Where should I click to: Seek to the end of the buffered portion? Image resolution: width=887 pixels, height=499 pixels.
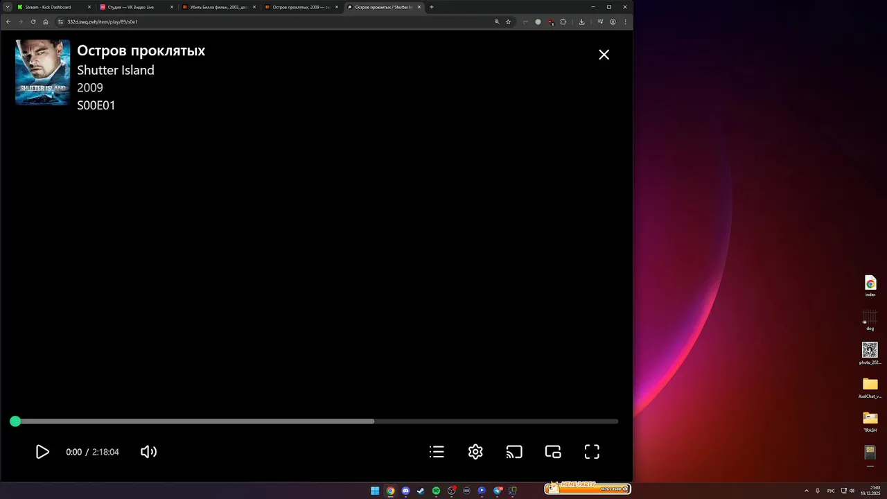pos(374,421)
